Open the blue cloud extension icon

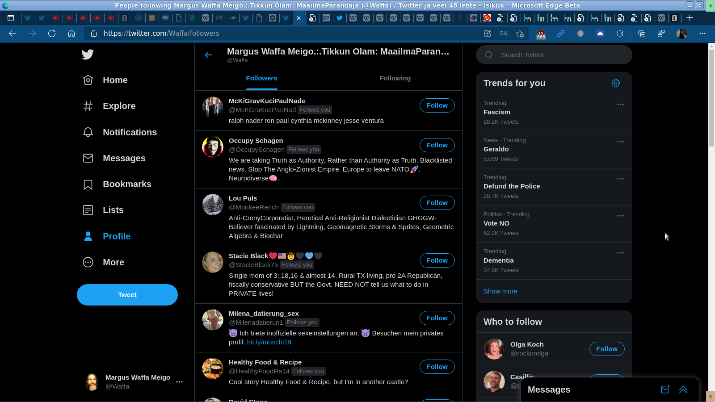pyautogui.click(x=600, y=33)
